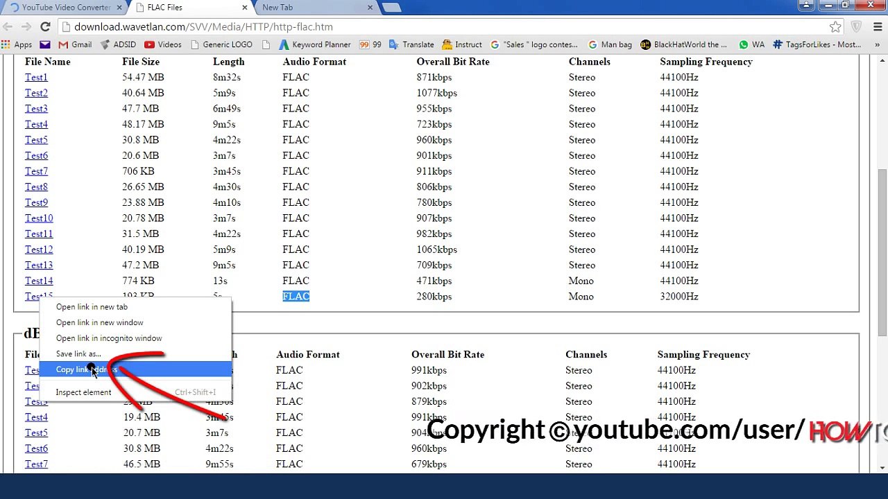
Task: Click the Overall Bit Rate header in first table
Action: [x=453, y=62]
